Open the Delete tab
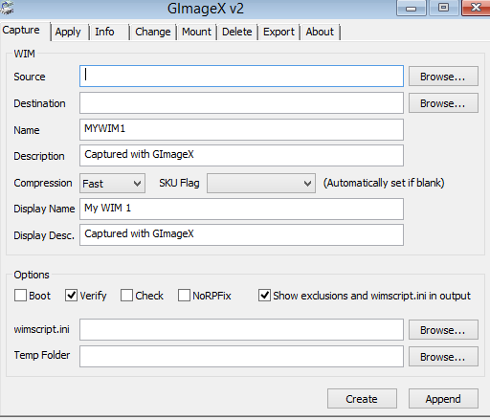The image size is (490, 420). pyautogui.click(x=237, y=32)
